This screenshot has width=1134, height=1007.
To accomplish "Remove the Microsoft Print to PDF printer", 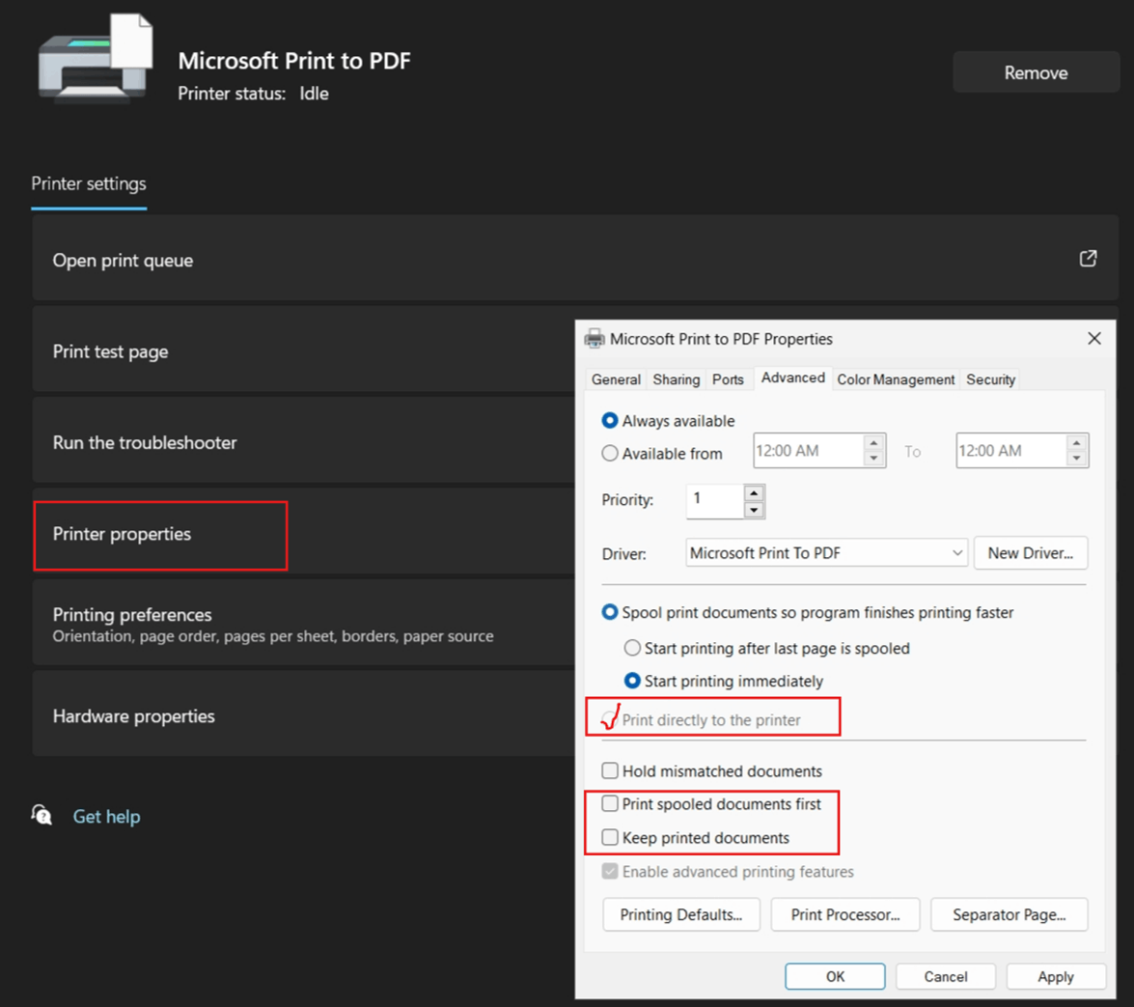I will pyautogui.click(x=1036, y=72).
